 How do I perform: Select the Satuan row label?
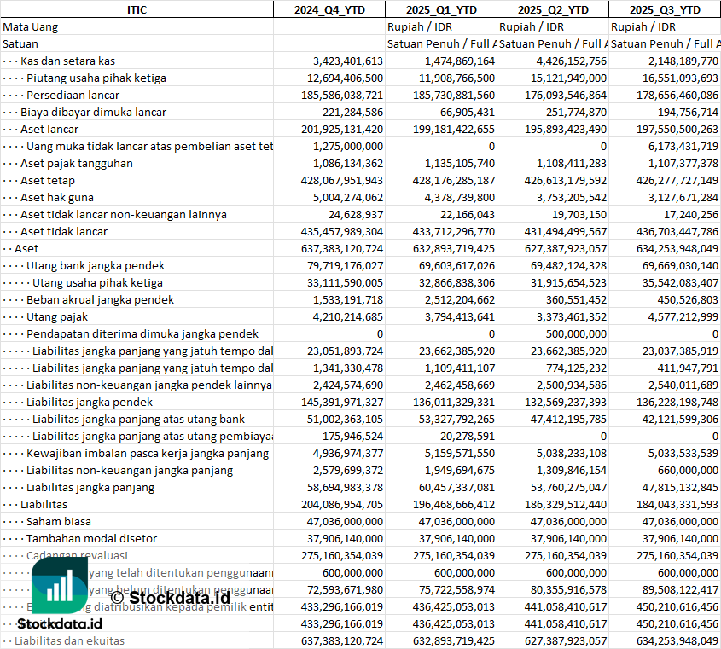[x=20, y=43]
